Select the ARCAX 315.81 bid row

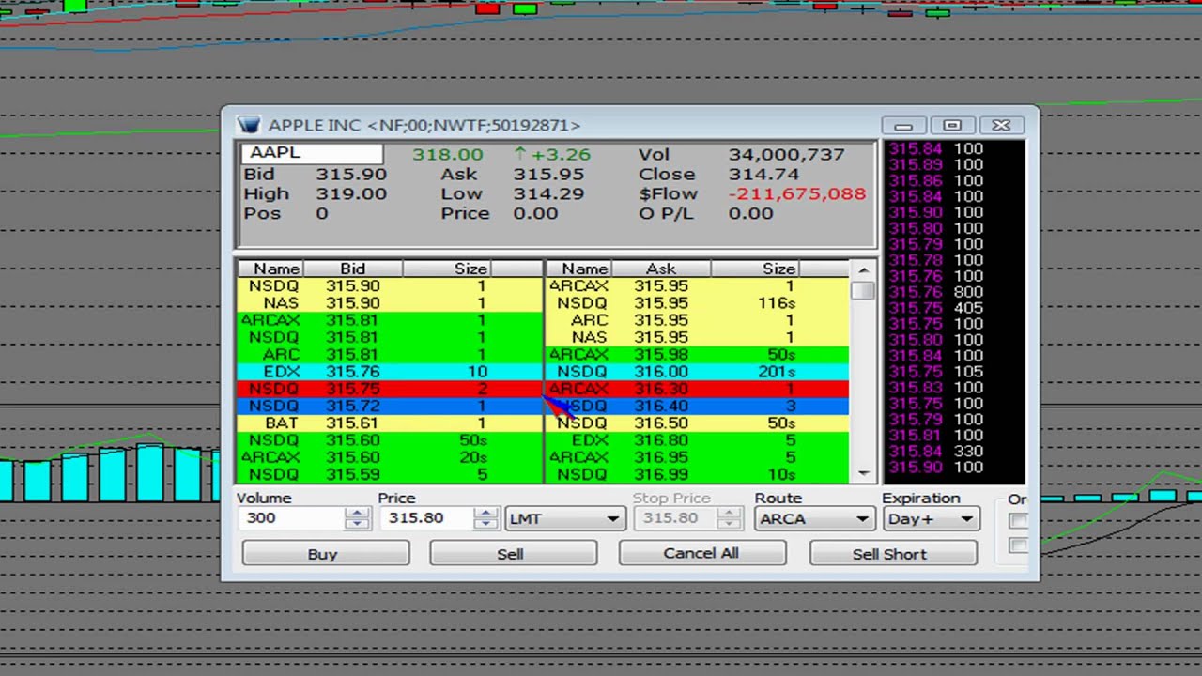(390, 320)
